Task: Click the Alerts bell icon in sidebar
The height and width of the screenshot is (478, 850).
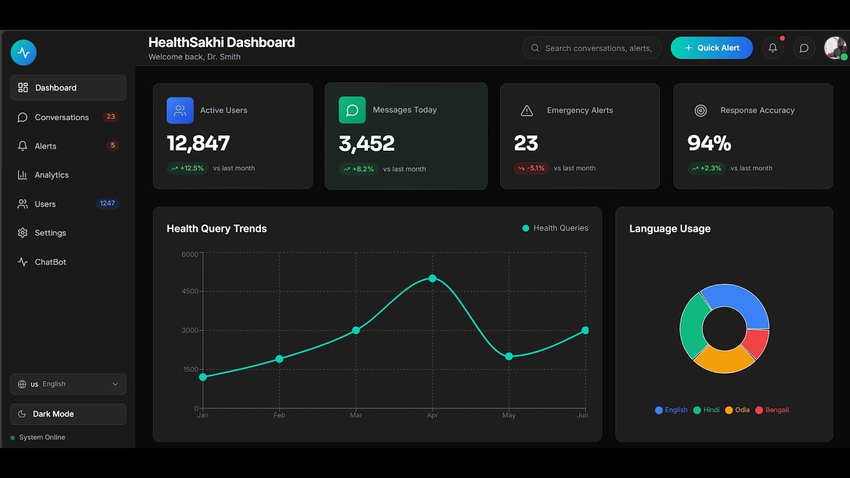Action: tap(23, 146)
